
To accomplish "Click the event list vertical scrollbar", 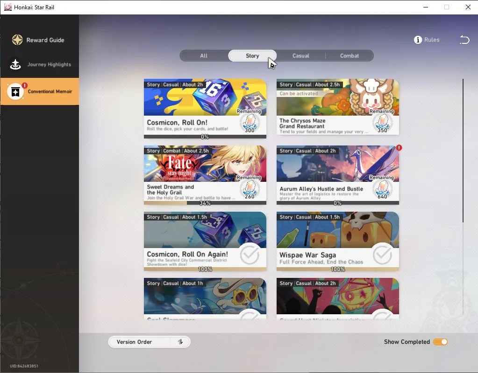I will (463, 151).
